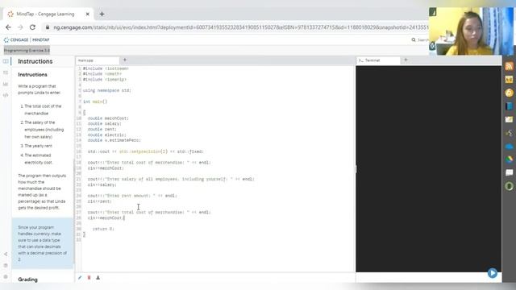The height and width of the screenshot is (290, 516).
Task: Open a new browser tab
Action: pos(102,14)
